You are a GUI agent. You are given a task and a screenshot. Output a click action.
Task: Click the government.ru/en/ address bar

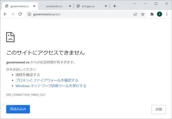click(x=81, y=14)
